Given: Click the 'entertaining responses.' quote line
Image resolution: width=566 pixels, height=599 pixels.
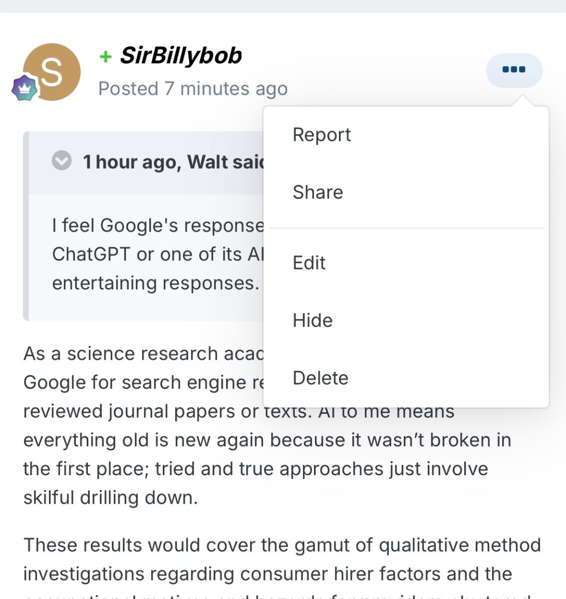Looking at the screenshot, I should 156,283.
